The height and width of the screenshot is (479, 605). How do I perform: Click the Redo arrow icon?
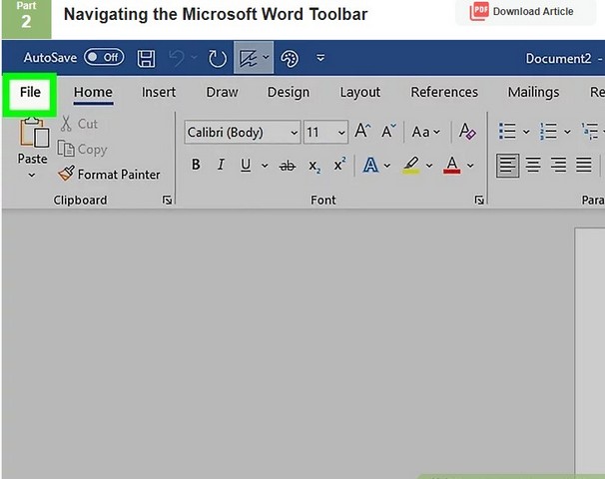tap(218, 59)
